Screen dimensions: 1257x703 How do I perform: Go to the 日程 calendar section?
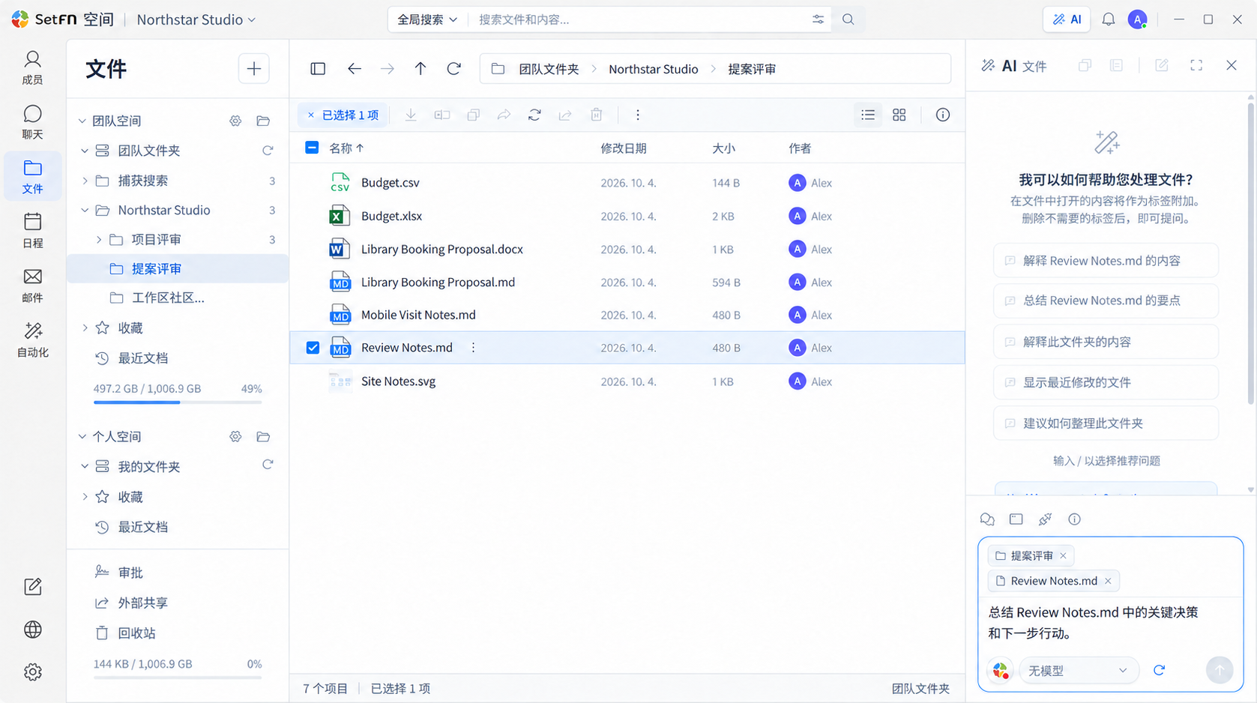click(32, 231)
